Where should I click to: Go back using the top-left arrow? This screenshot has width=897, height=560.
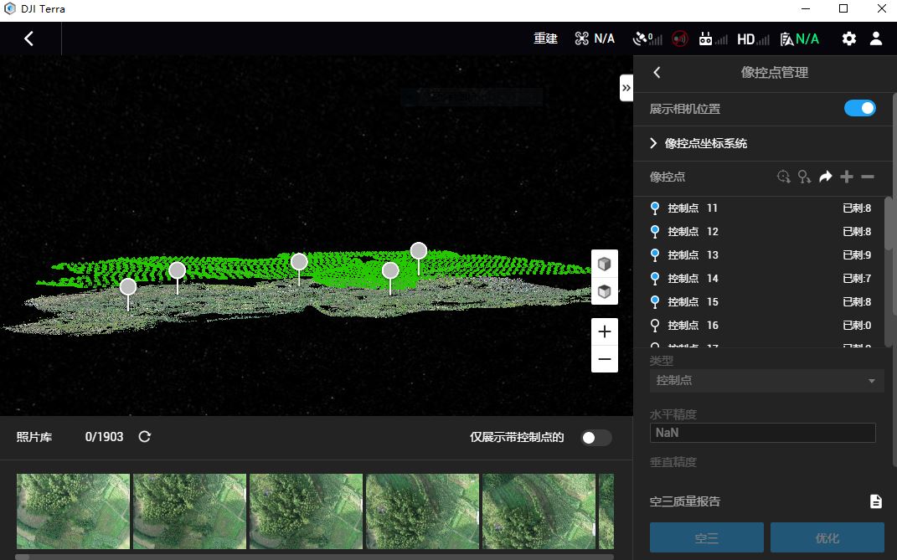point(28,39)
